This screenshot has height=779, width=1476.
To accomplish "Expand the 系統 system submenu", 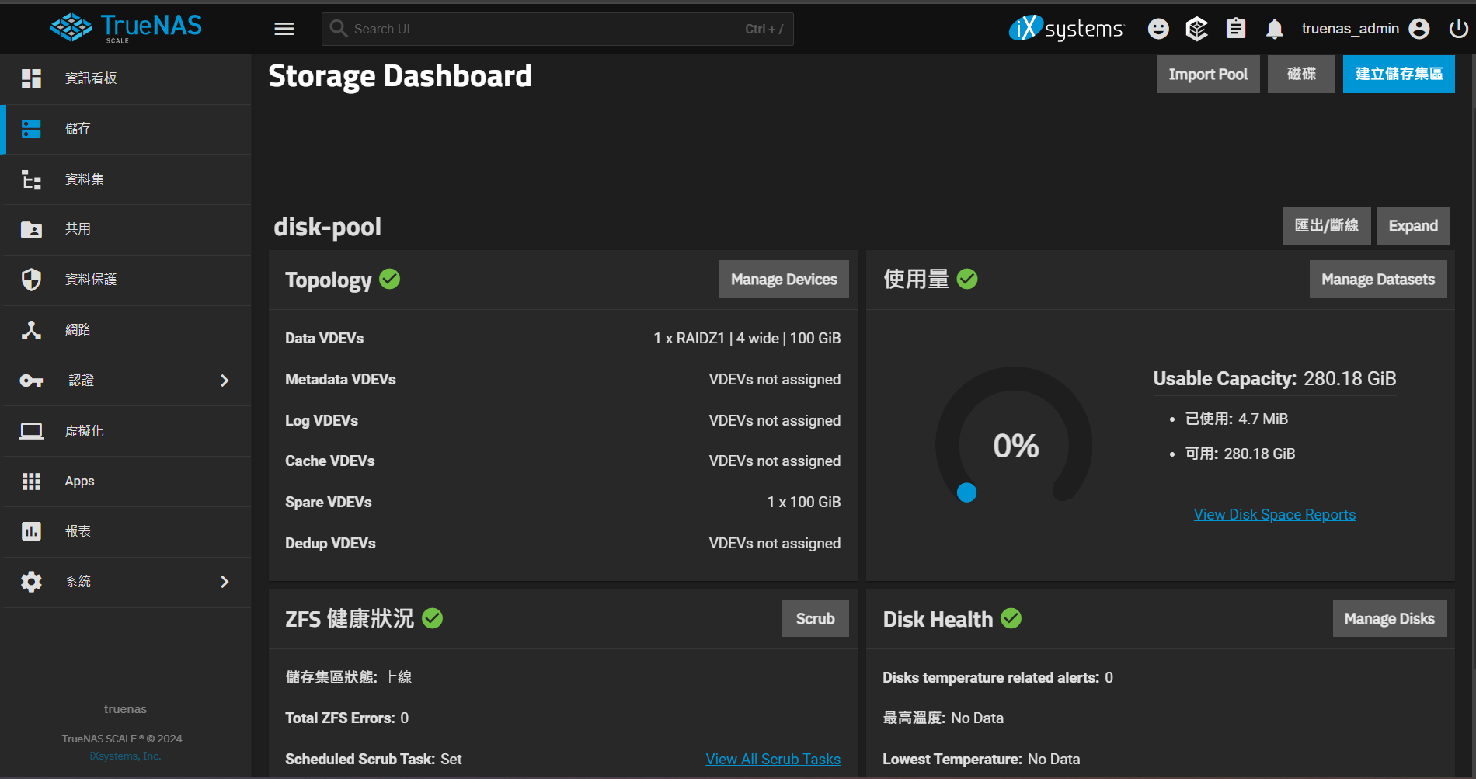I will [x=225, y=582].
